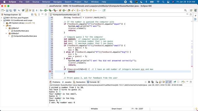Open Debug button dropdown arrow
The image size is (198, 111).
click(x=43, y=10)
